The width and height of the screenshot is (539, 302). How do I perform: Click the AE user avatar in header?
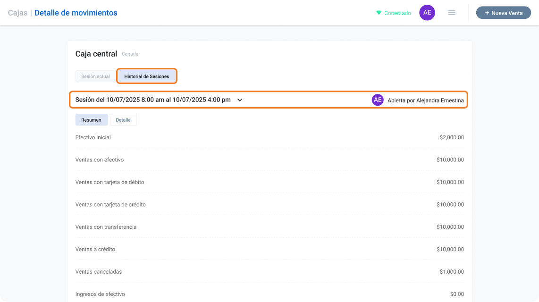(x=427, y=13)
